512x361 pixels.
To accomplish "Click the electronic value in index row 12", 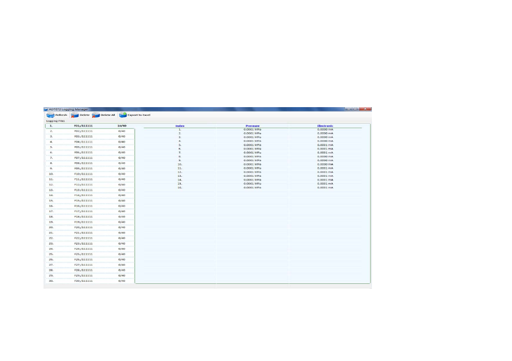I will (325, 172).
